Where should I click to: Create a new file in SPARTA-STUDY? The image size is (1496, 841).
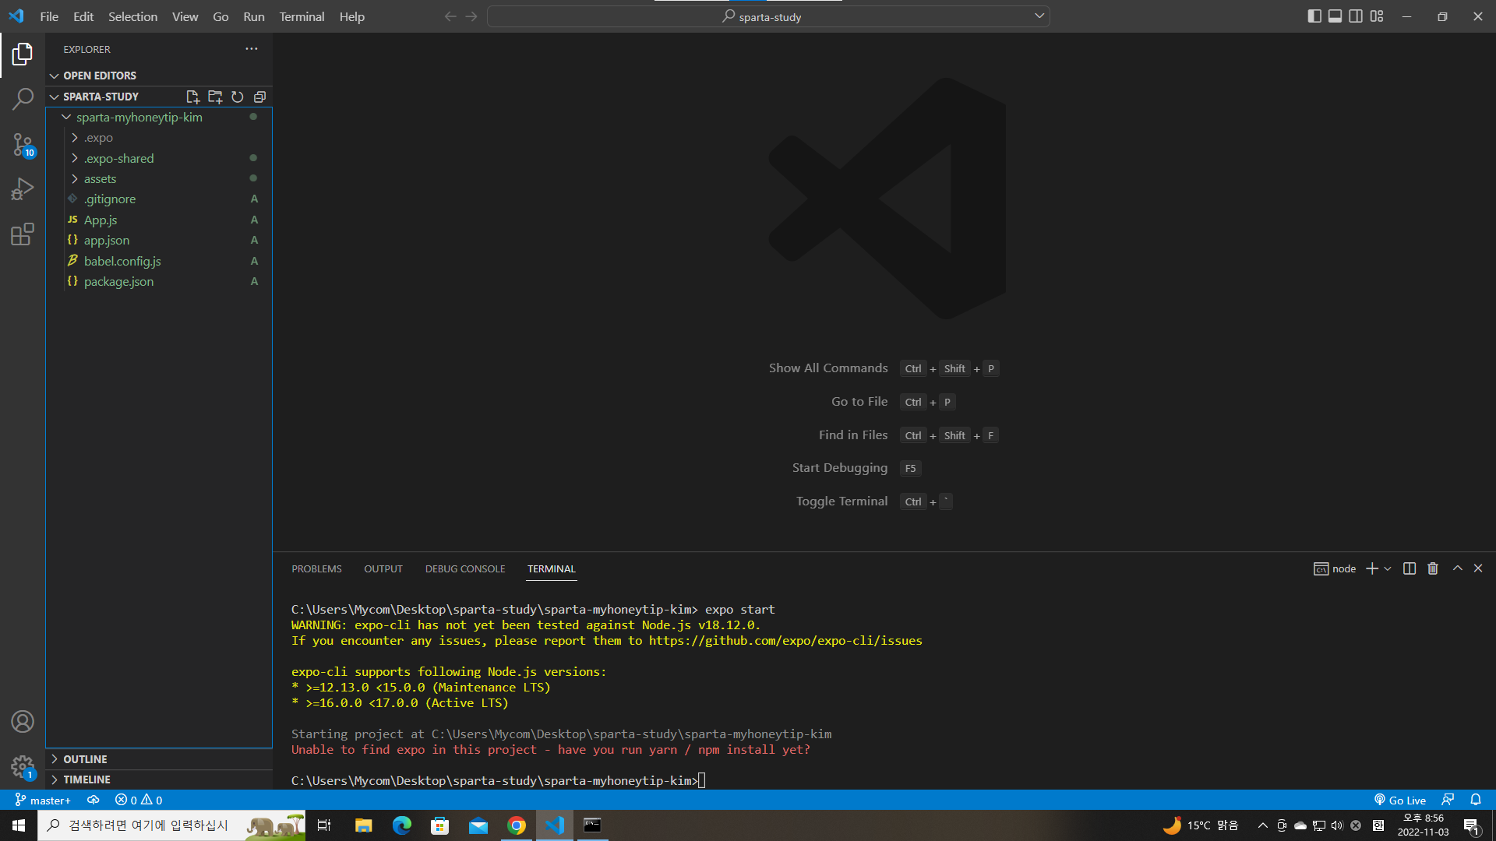click(192, 97)
